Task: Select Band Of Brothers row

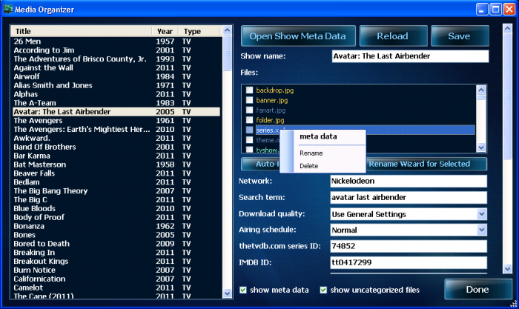Action: tap(116, 147)
